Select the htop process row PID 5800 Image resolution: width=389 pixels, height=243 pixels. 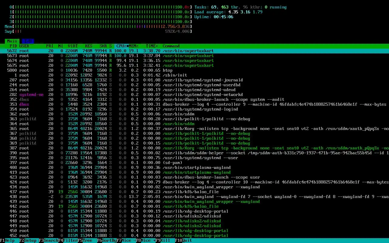194,70
